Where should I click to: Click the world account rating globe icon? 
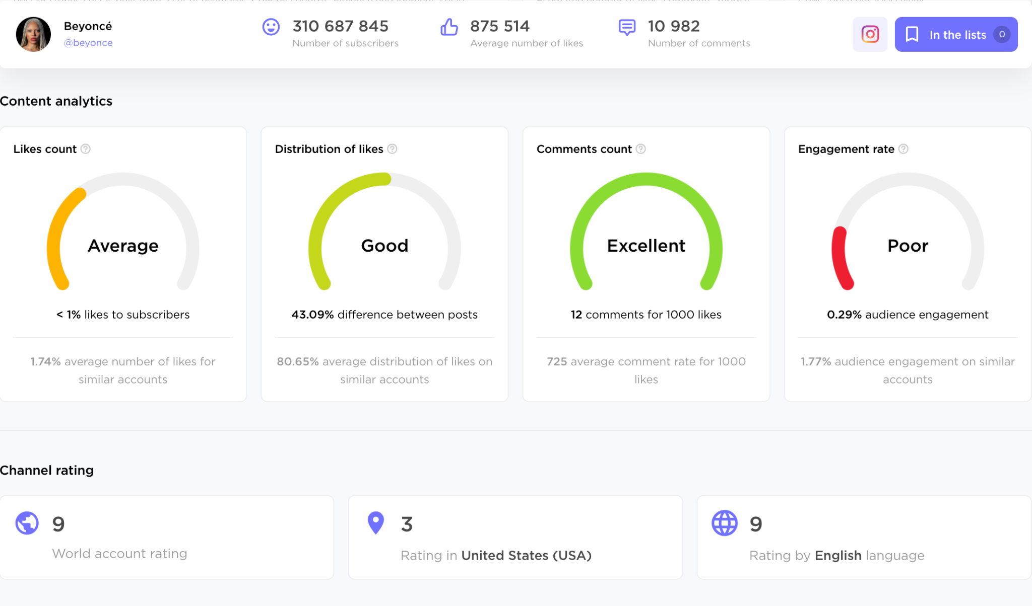tap(27, 523)
